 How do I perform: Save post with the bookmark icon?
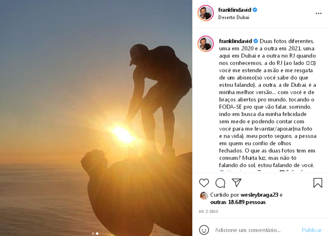(318, 183)
